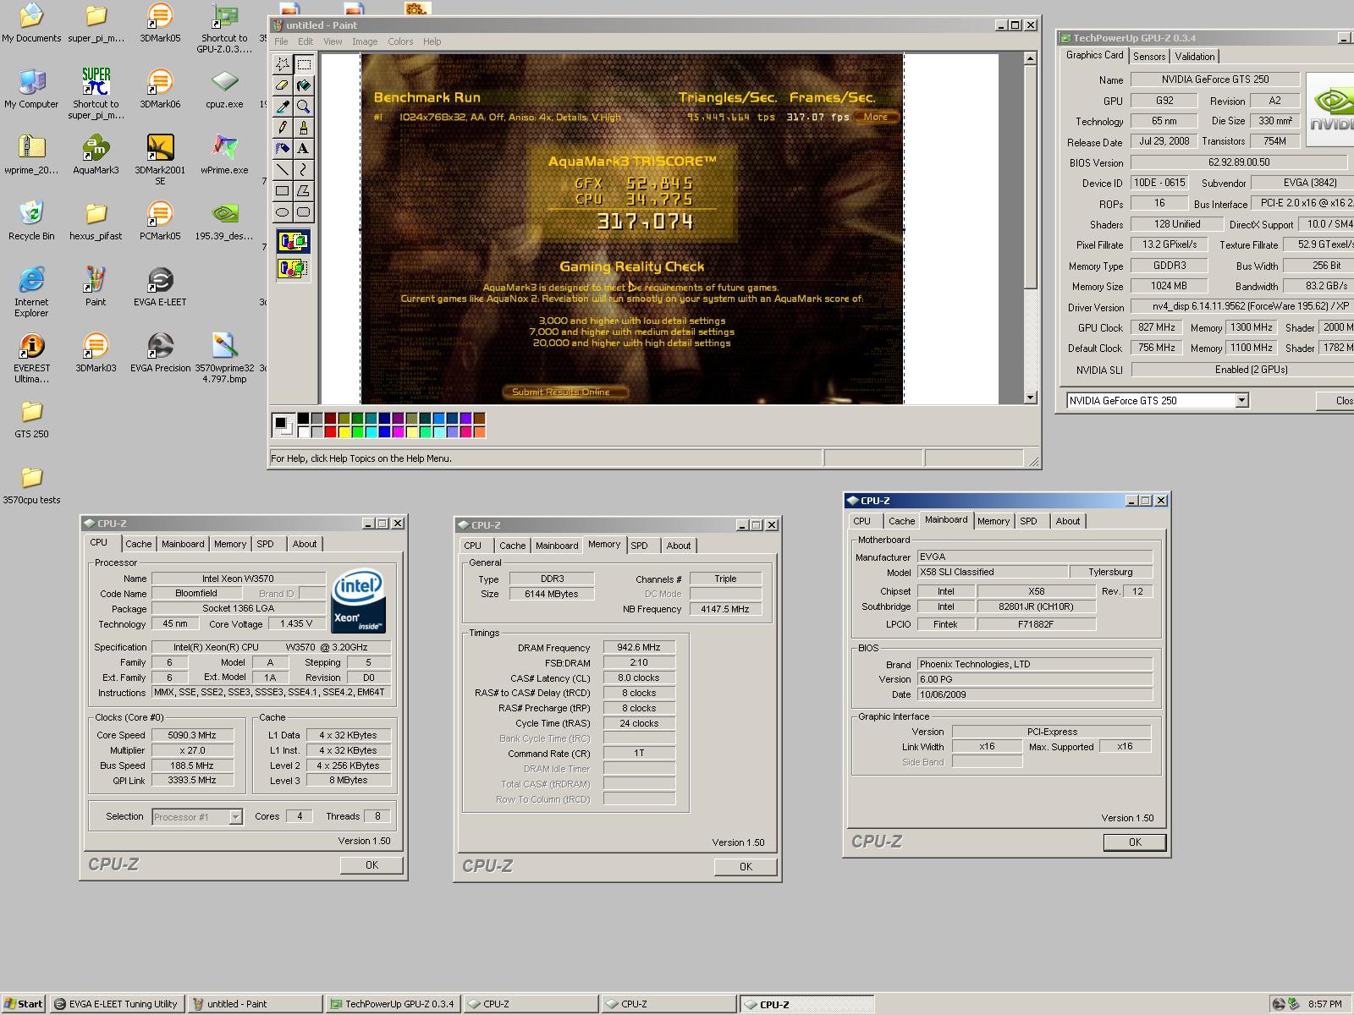Select the Brush tool in Paint

coord(304,128)
